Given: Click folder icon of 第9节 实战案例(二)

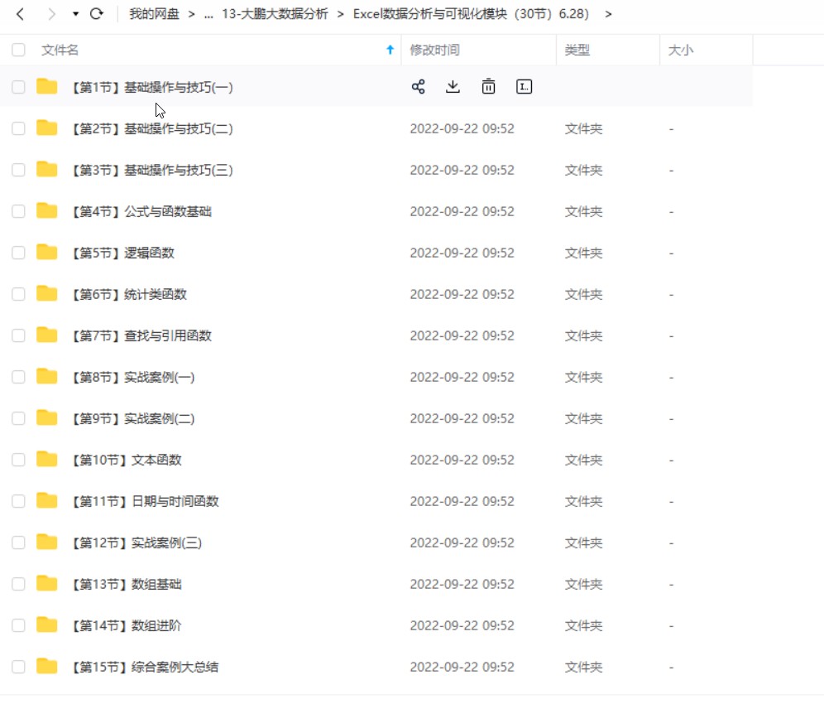Looking at the screenshot, I should coord(47,417).
